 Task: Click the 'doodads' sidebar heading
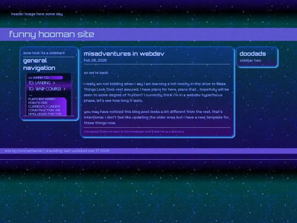(x=252, y=53)
